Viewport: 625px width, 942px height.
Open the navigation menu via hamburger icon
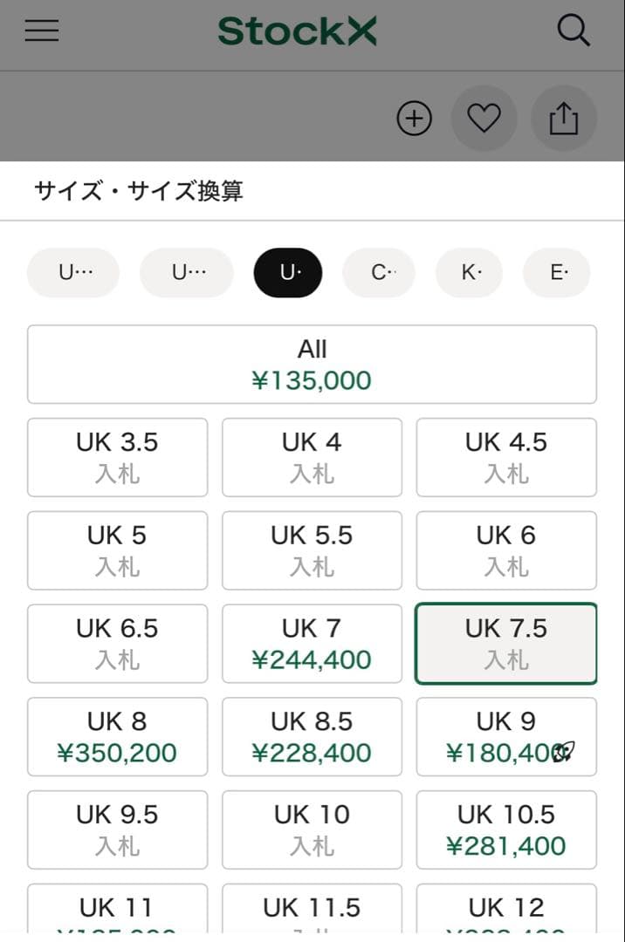click(42, 31)
